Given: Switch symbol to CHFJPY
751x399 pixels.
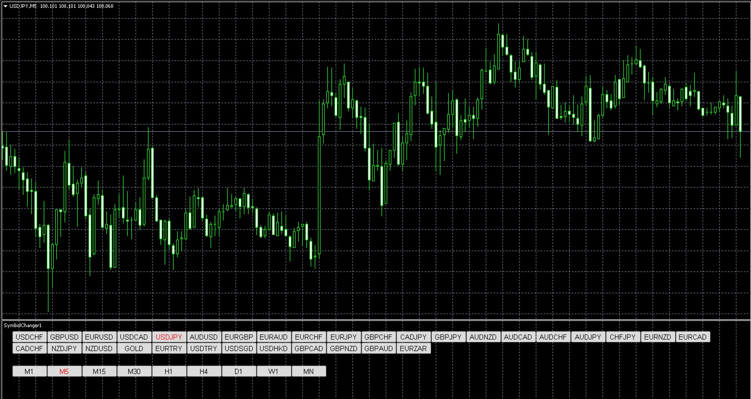Looking at the screenshot, I should pos(623,337).
